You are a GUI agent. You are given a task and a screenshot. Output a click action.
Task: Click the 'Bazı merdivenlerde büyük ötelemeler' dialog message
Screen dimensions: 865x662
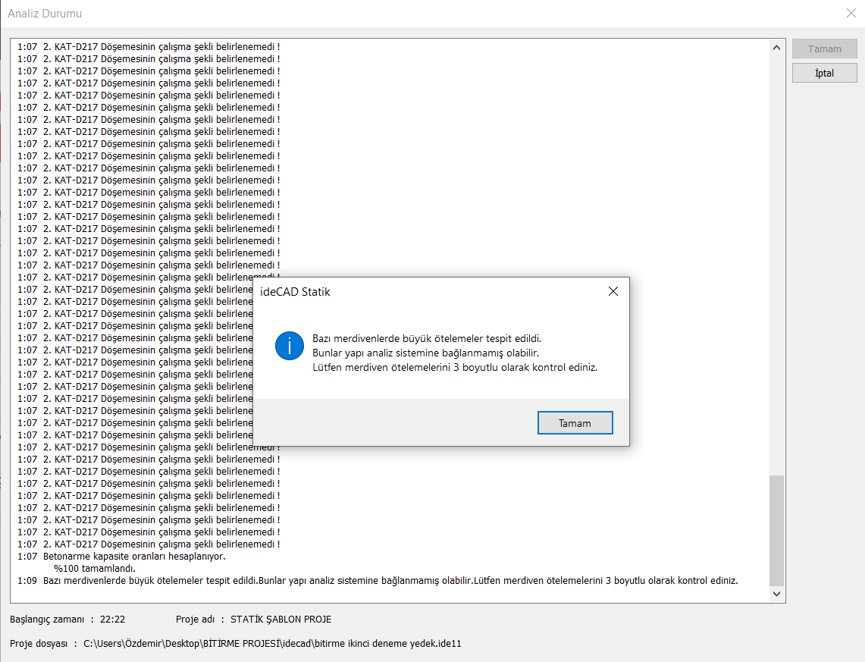point(427,338)
